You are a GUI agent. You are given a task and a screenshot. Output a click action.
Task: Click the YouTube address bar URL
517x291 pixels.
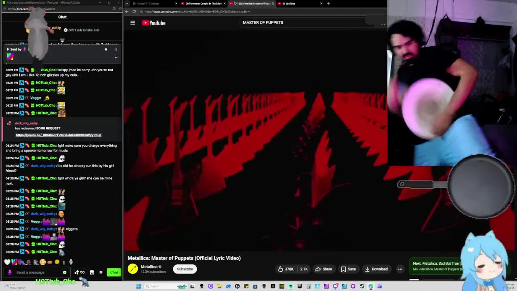tap(198, 12)
